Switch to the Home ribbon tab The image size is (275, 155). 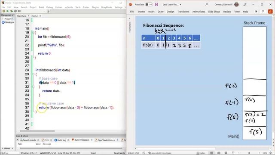[141, 12]
